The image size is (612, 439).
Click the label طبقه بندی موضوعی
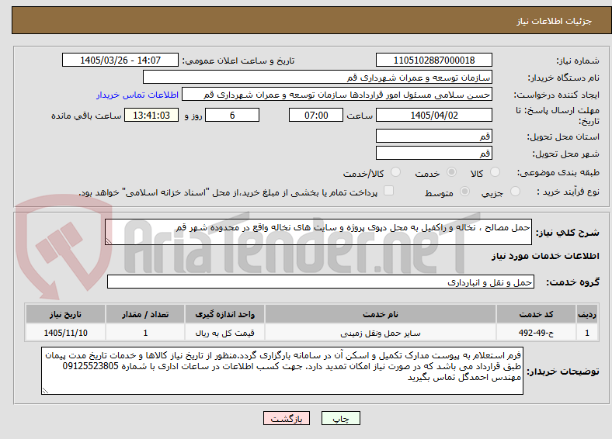(x=558, y=172)
